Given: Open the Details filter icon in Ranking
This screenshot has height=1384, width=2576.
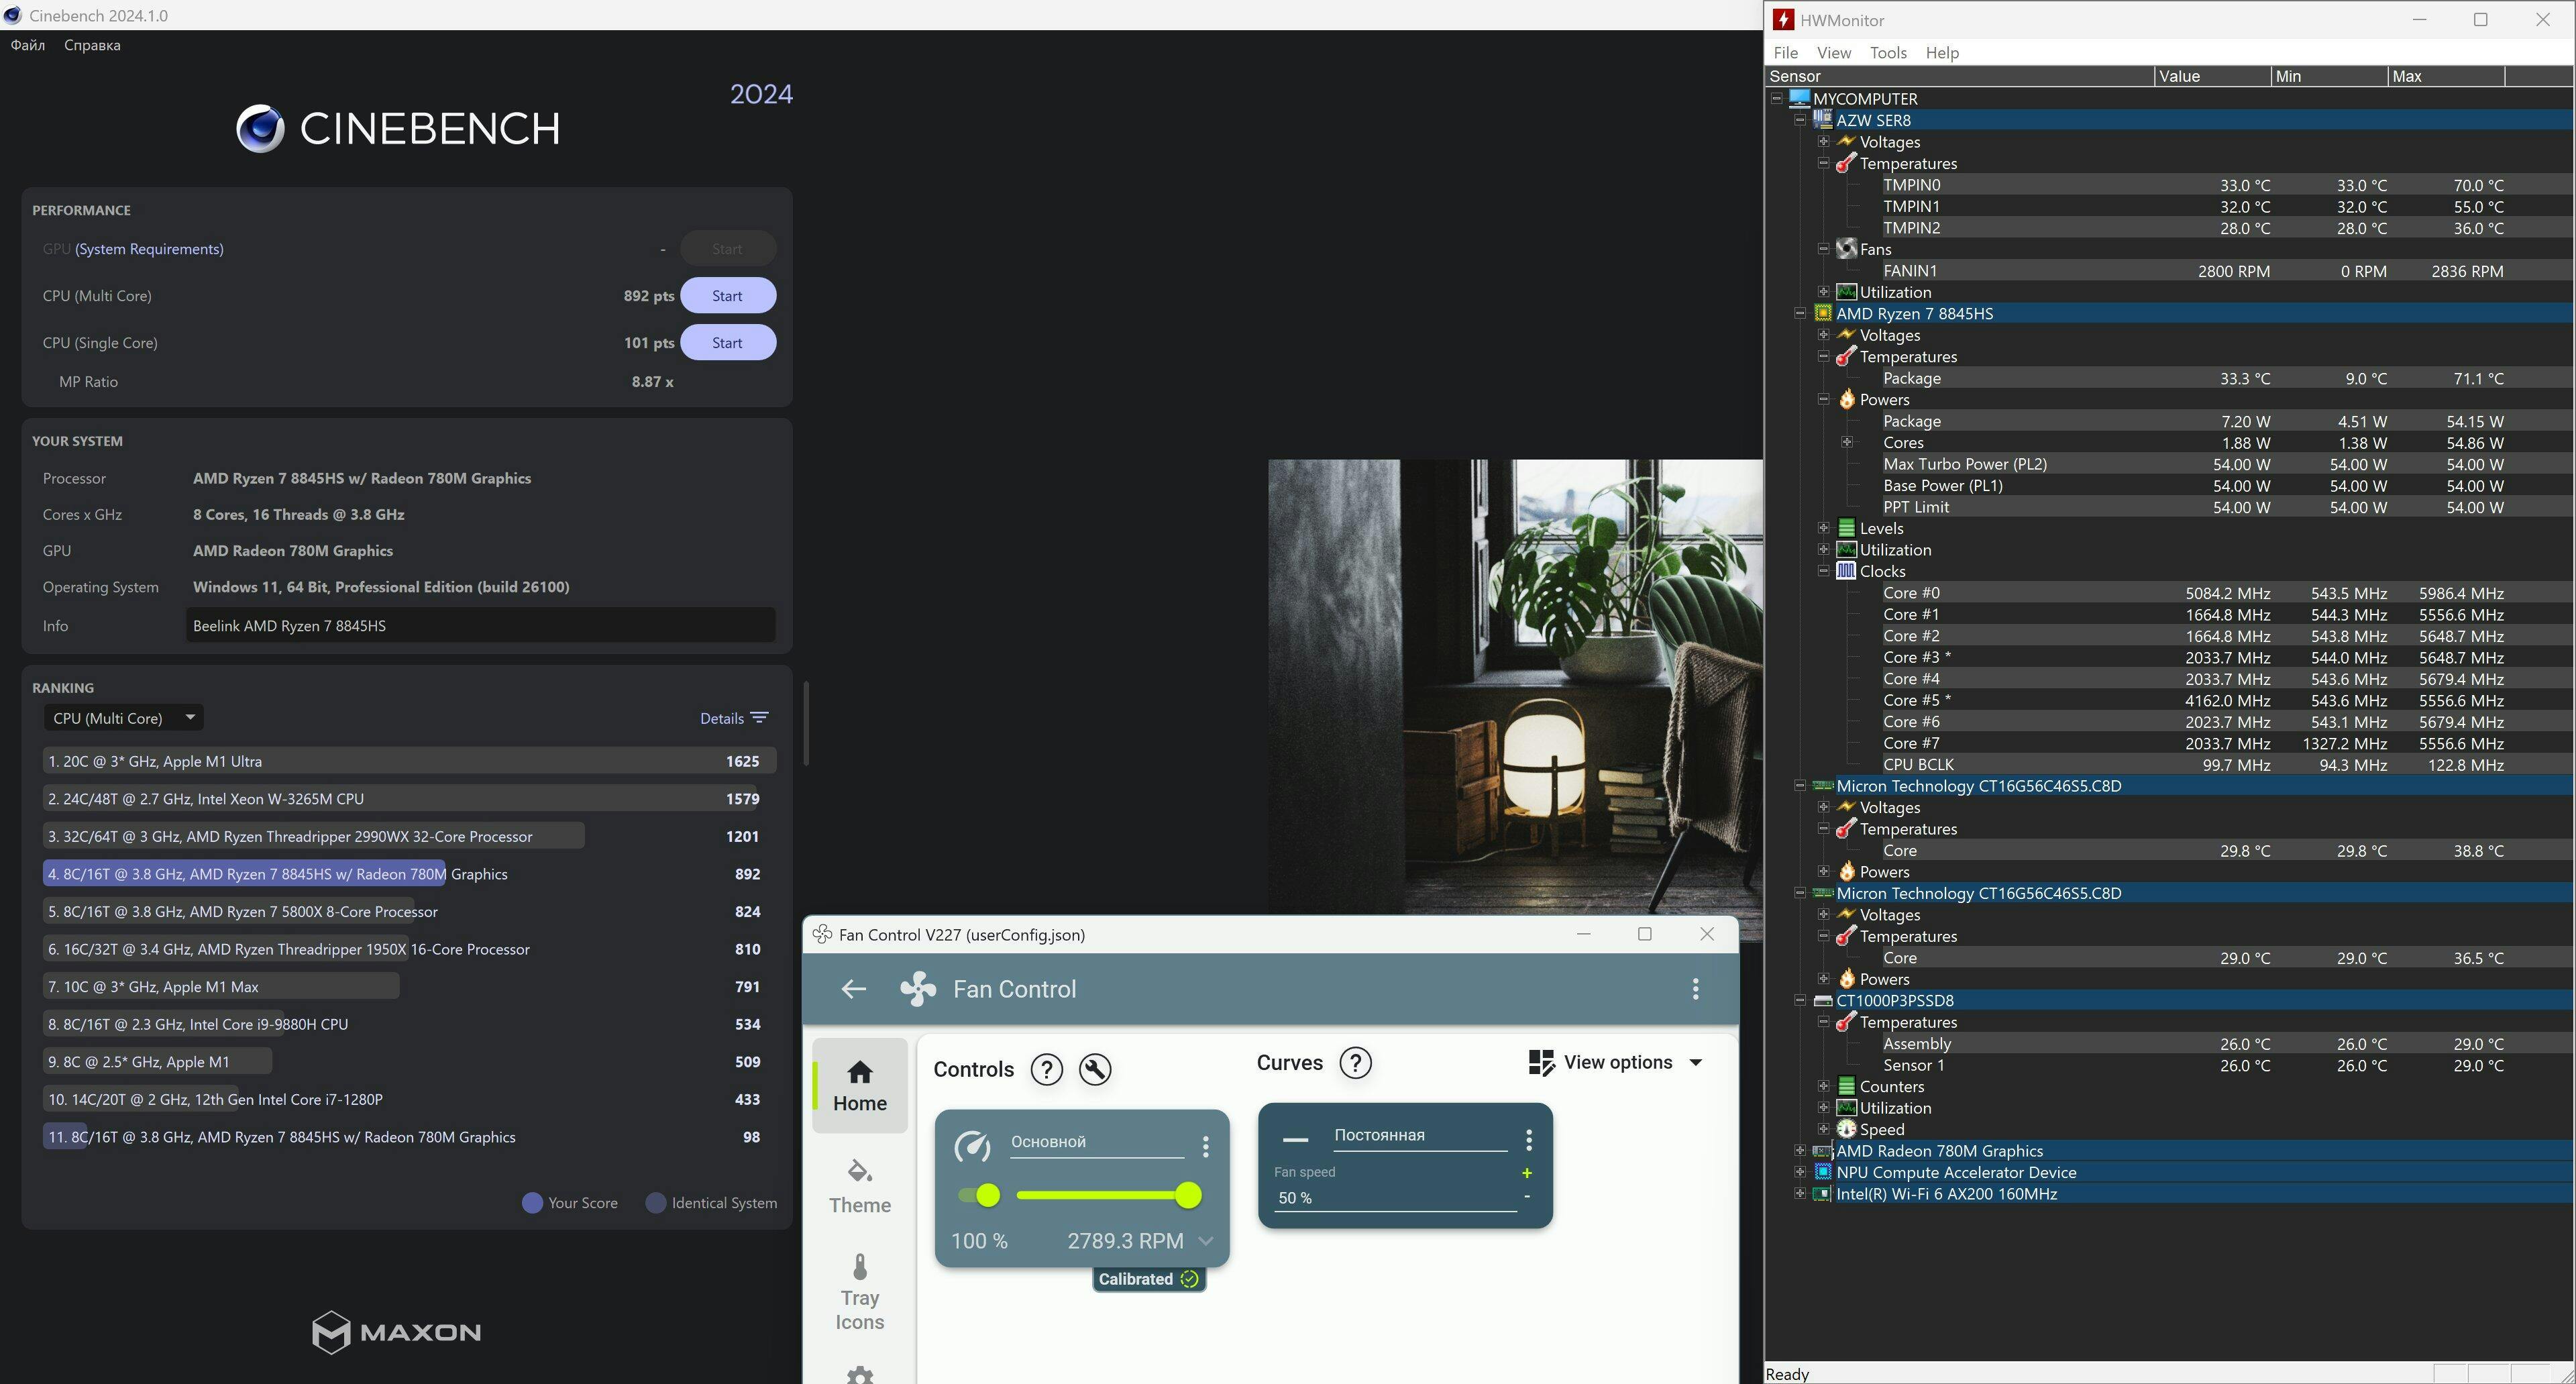Looking at the screenshot, I should point(759,718).
